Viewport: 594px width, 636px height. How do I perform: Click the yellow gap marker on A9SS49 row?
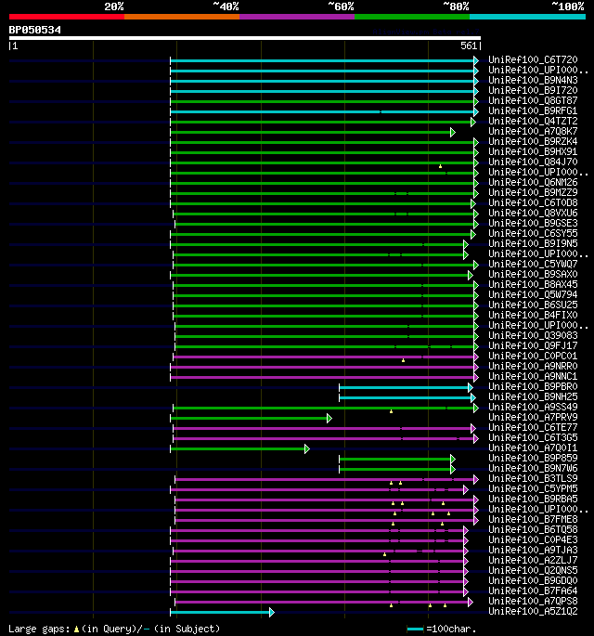pyautogui.click(x=392, y=411)
